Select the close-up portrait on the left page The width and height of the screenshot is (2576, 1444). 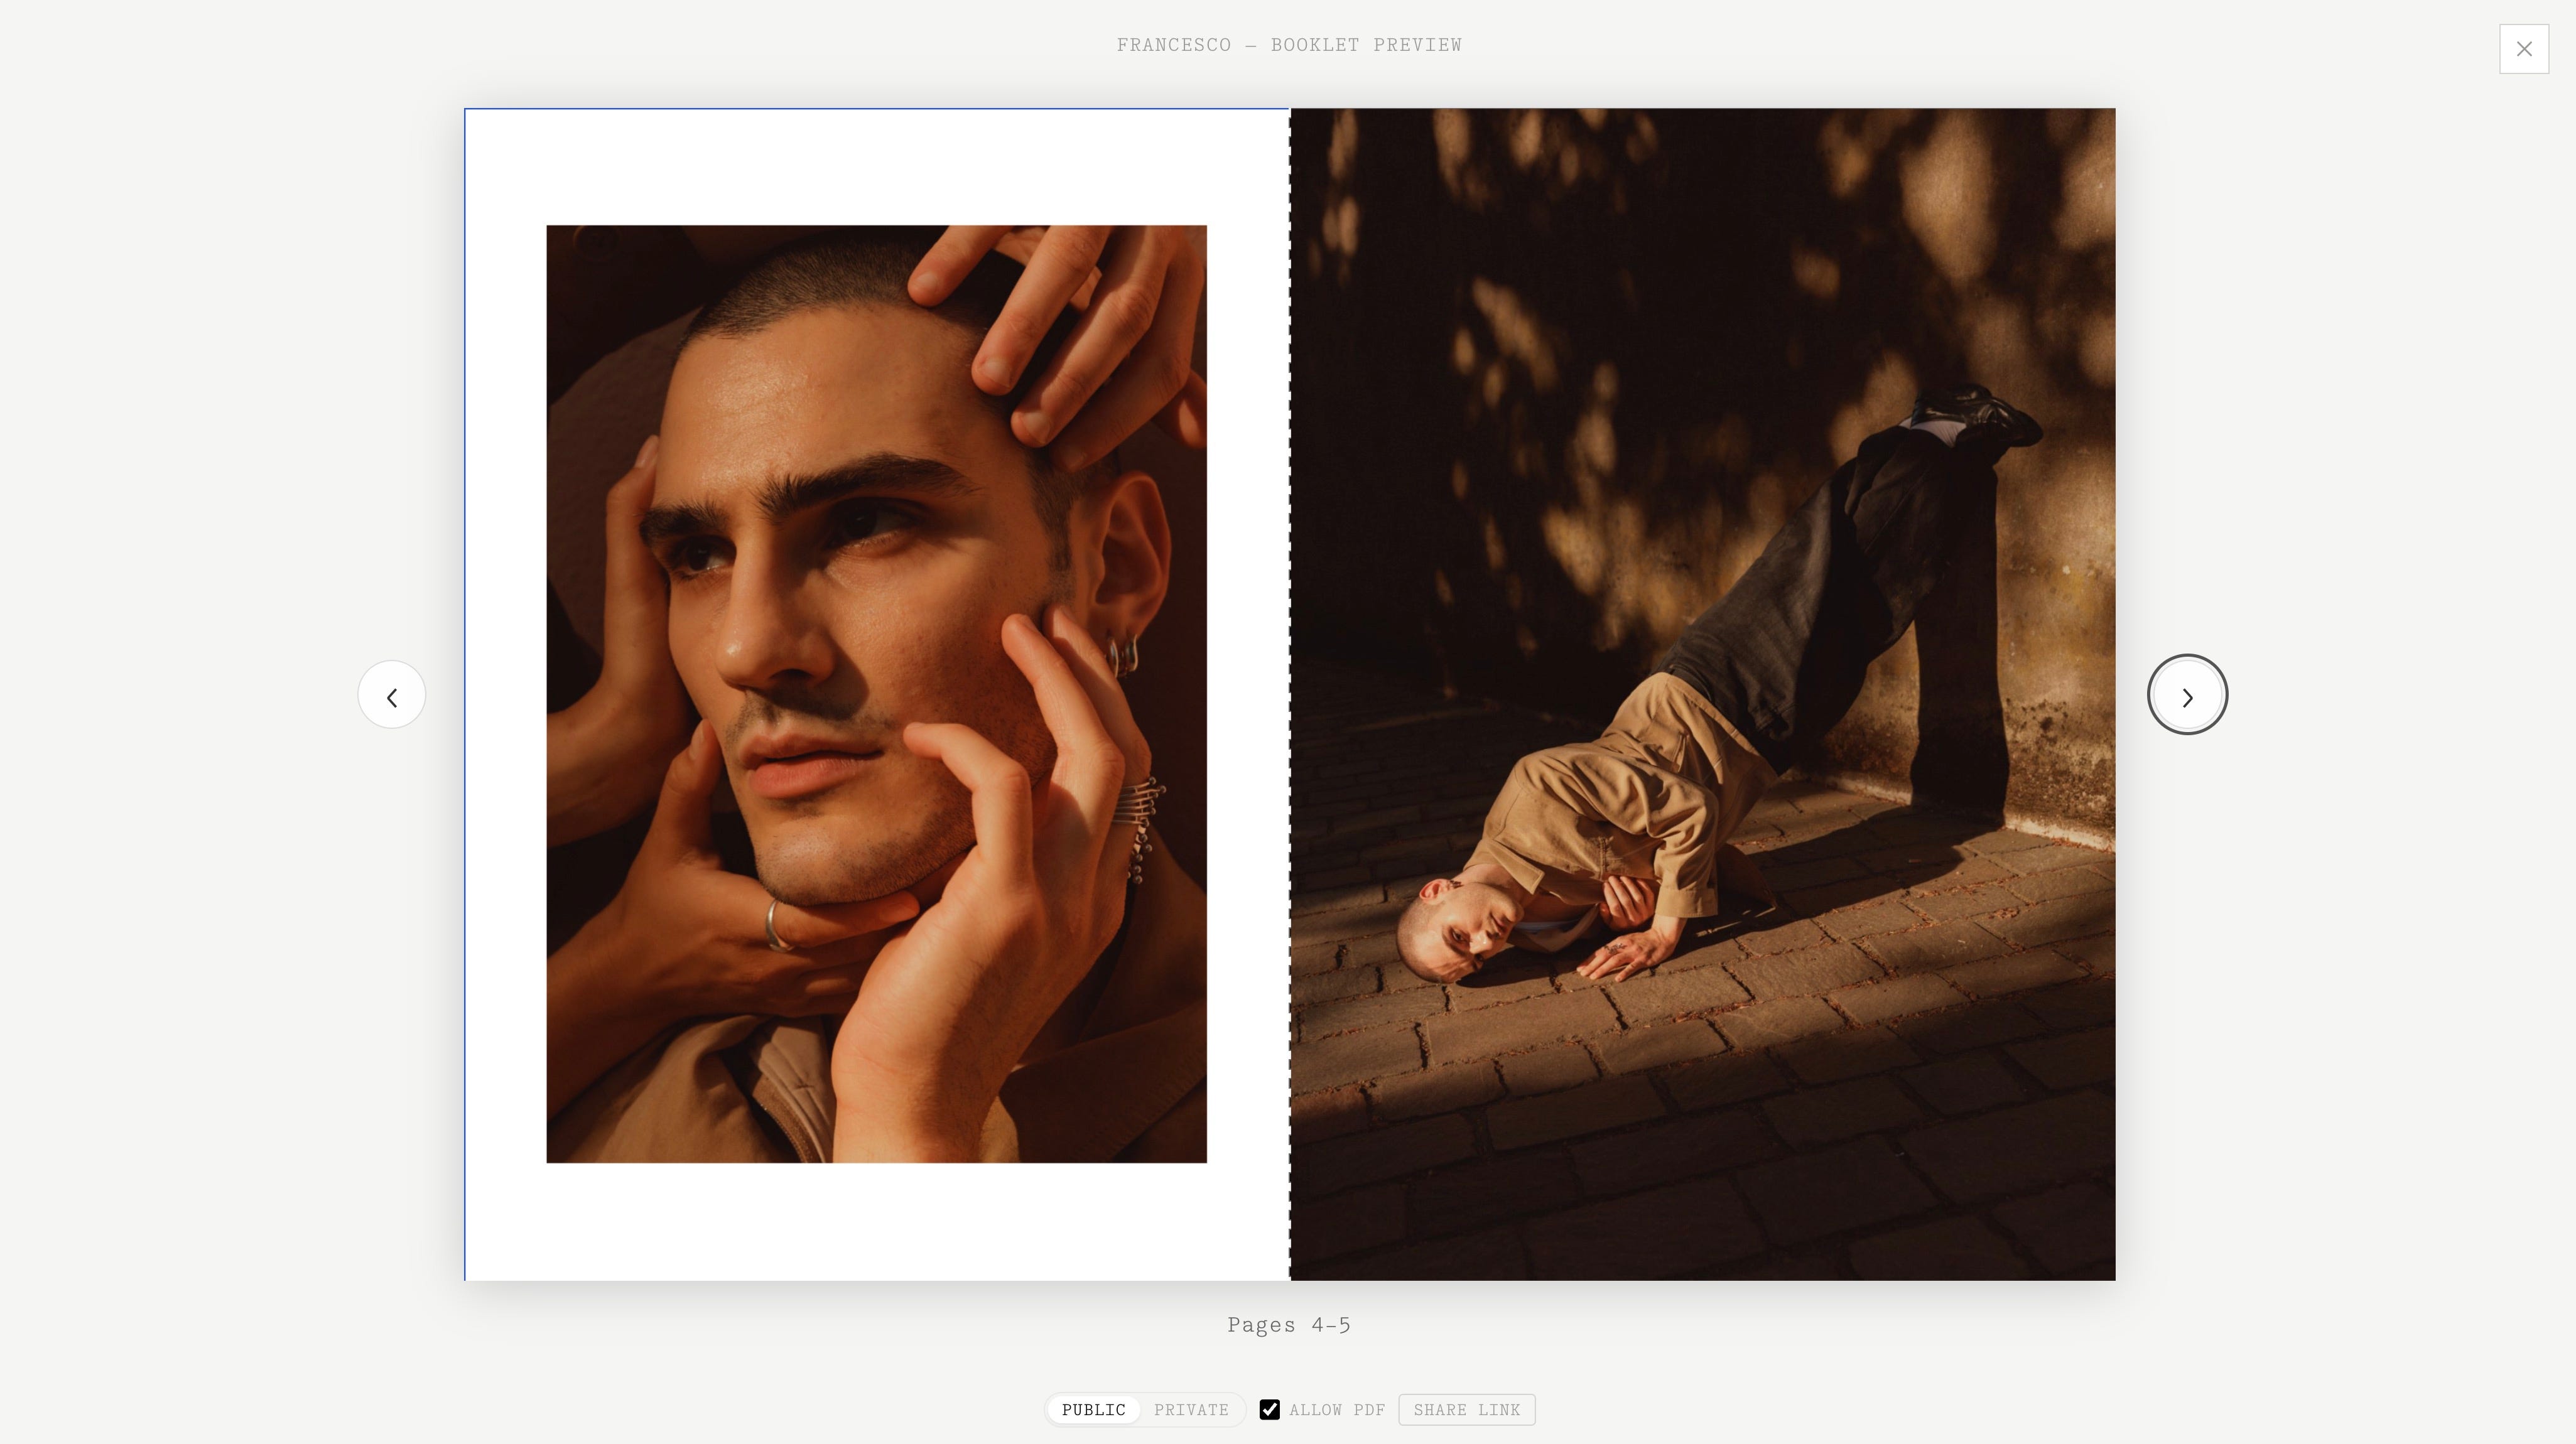pos(876,694)
